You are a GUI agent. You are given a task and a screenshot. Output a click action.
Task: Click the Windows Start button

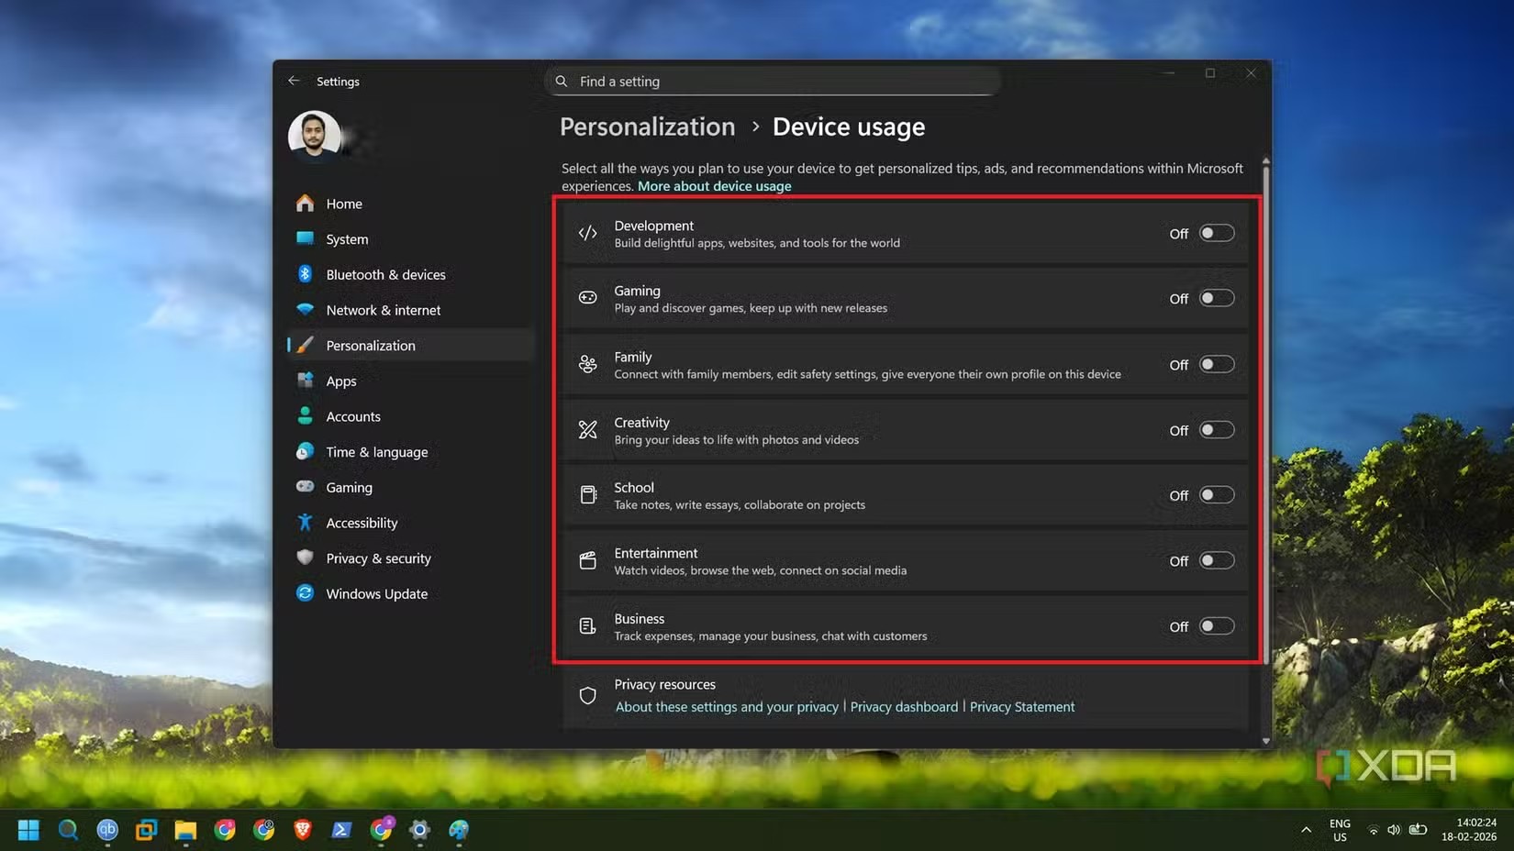[x=28, y=830]
